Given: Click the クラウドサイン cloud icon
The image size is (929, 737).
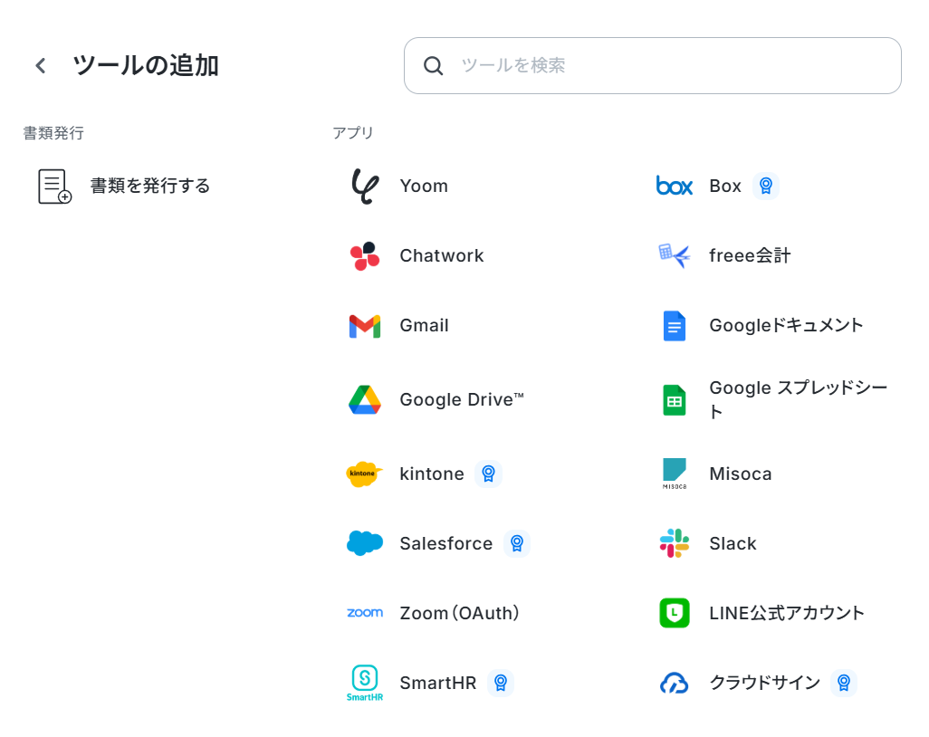Looking at the screenshot, I should click(x=675, y=683).
